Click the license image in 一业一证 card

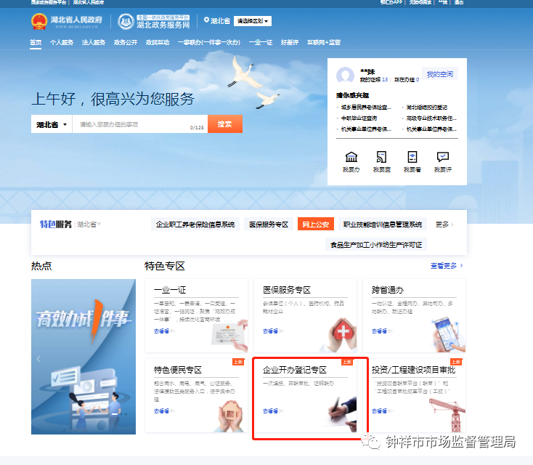tap(229, 335)
